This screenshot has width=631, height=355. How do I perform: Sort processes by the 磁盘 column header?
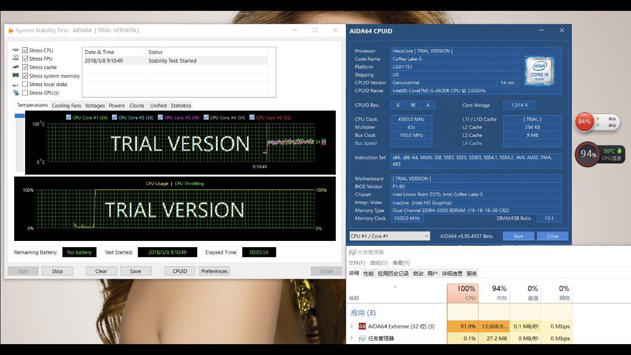point(525,293)
